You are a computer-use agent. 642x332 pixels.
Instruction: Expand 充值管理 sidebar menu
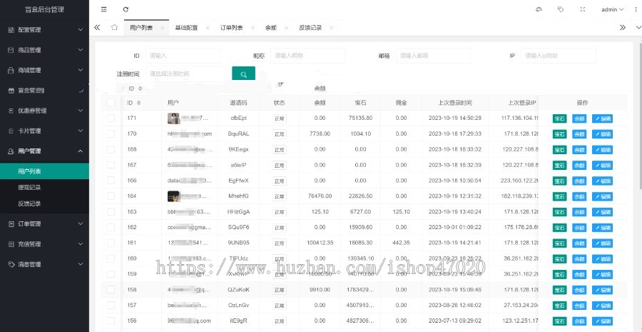[44, 244]
